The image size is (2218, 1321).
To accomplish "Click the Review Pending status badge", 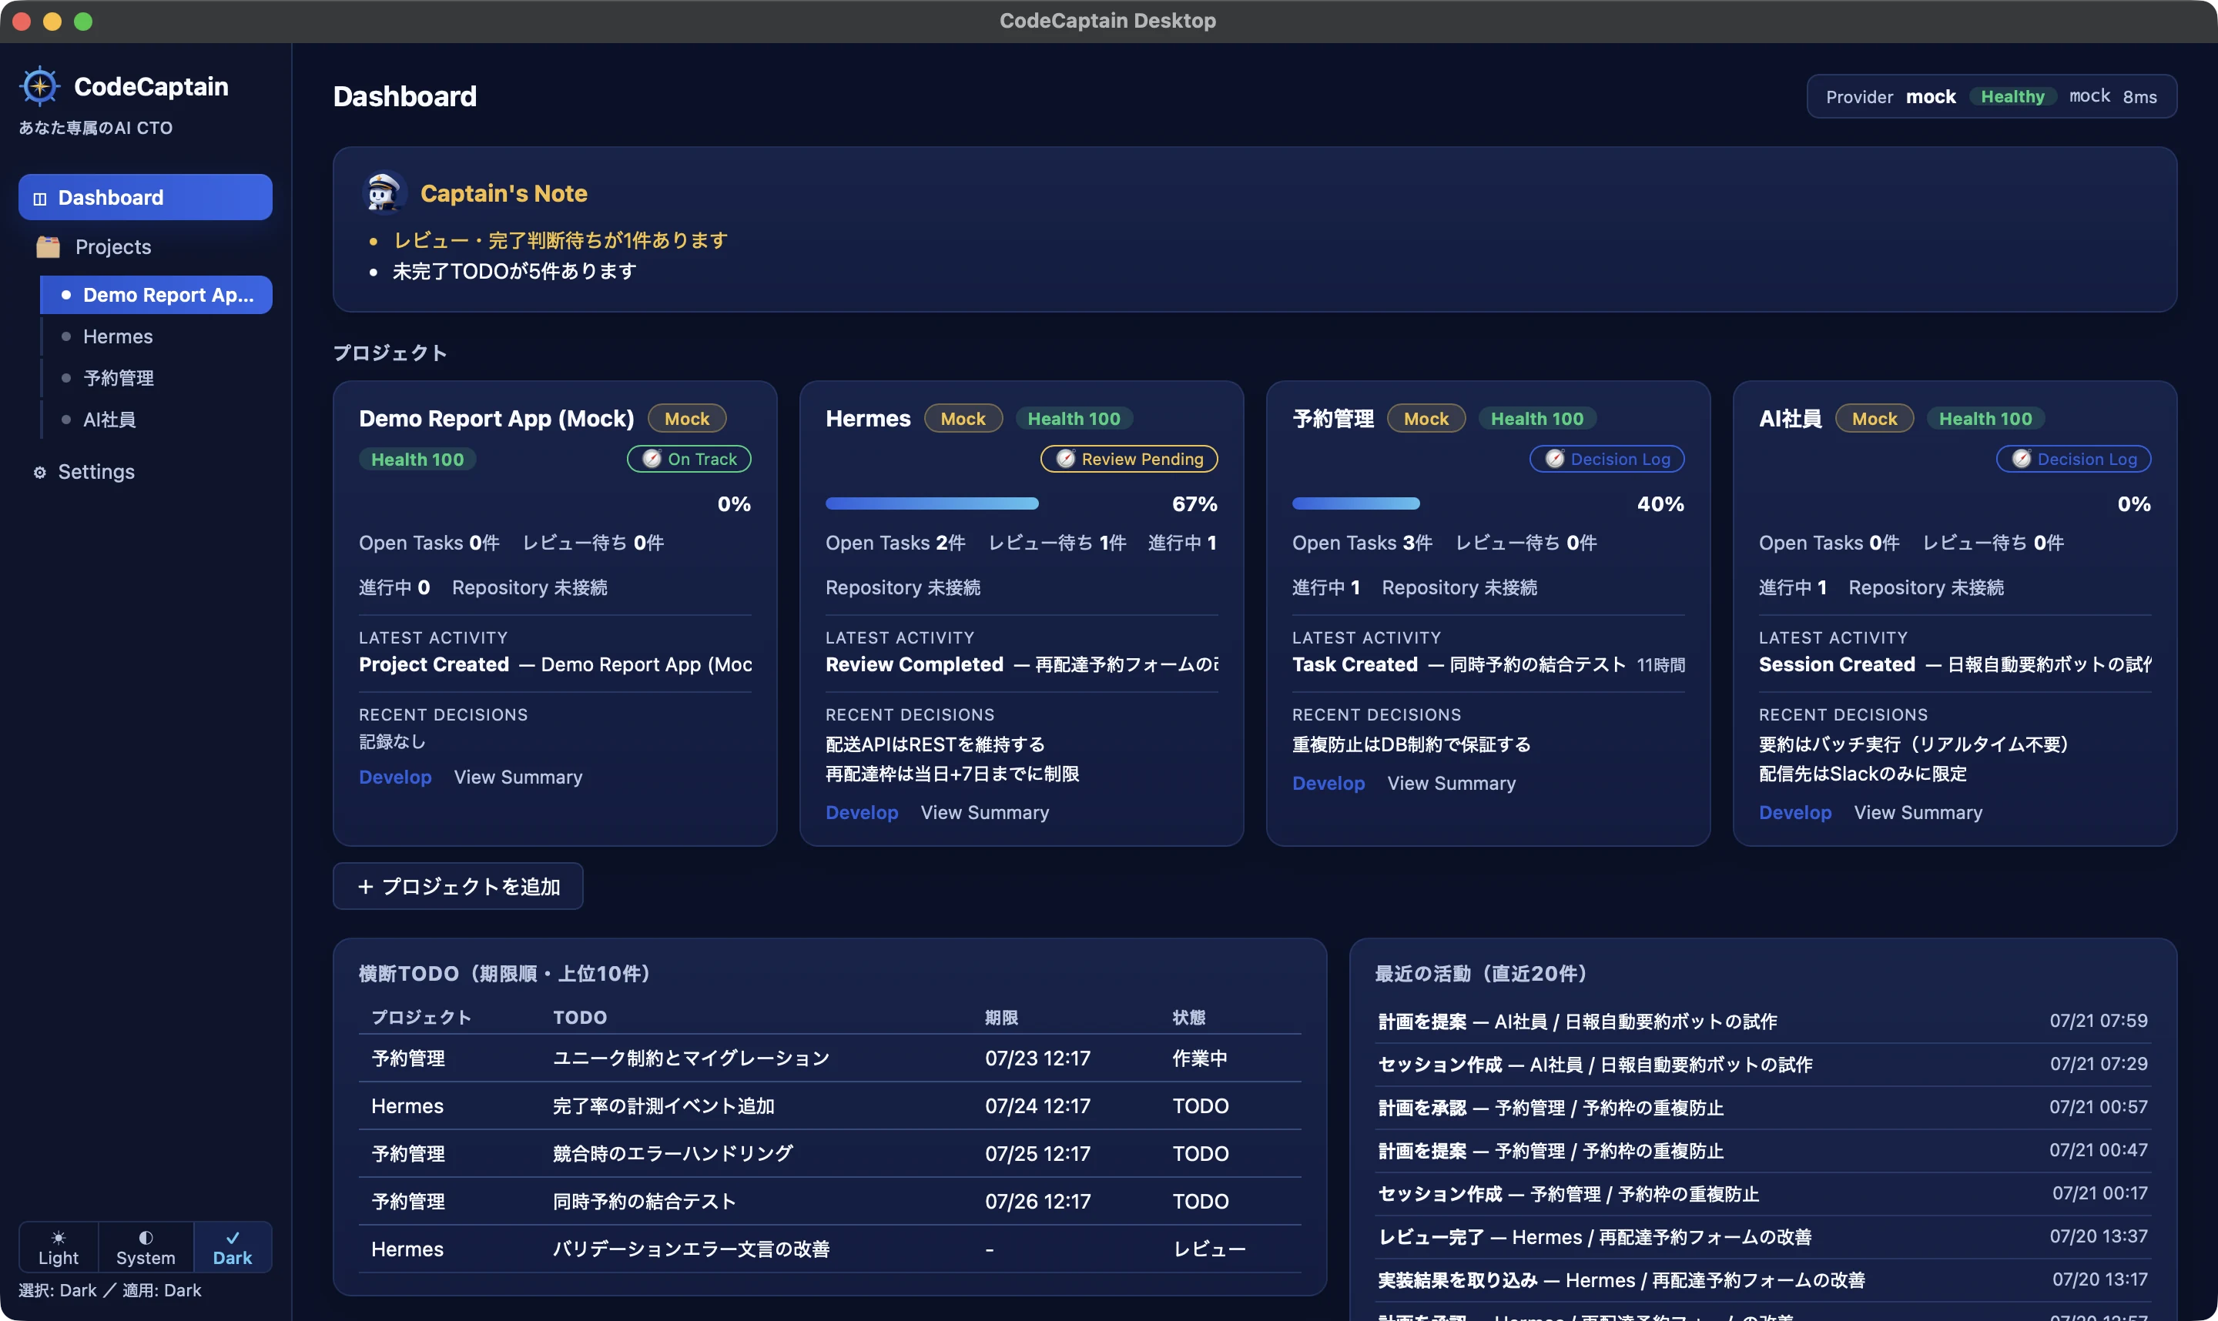I will (1129, 459).
